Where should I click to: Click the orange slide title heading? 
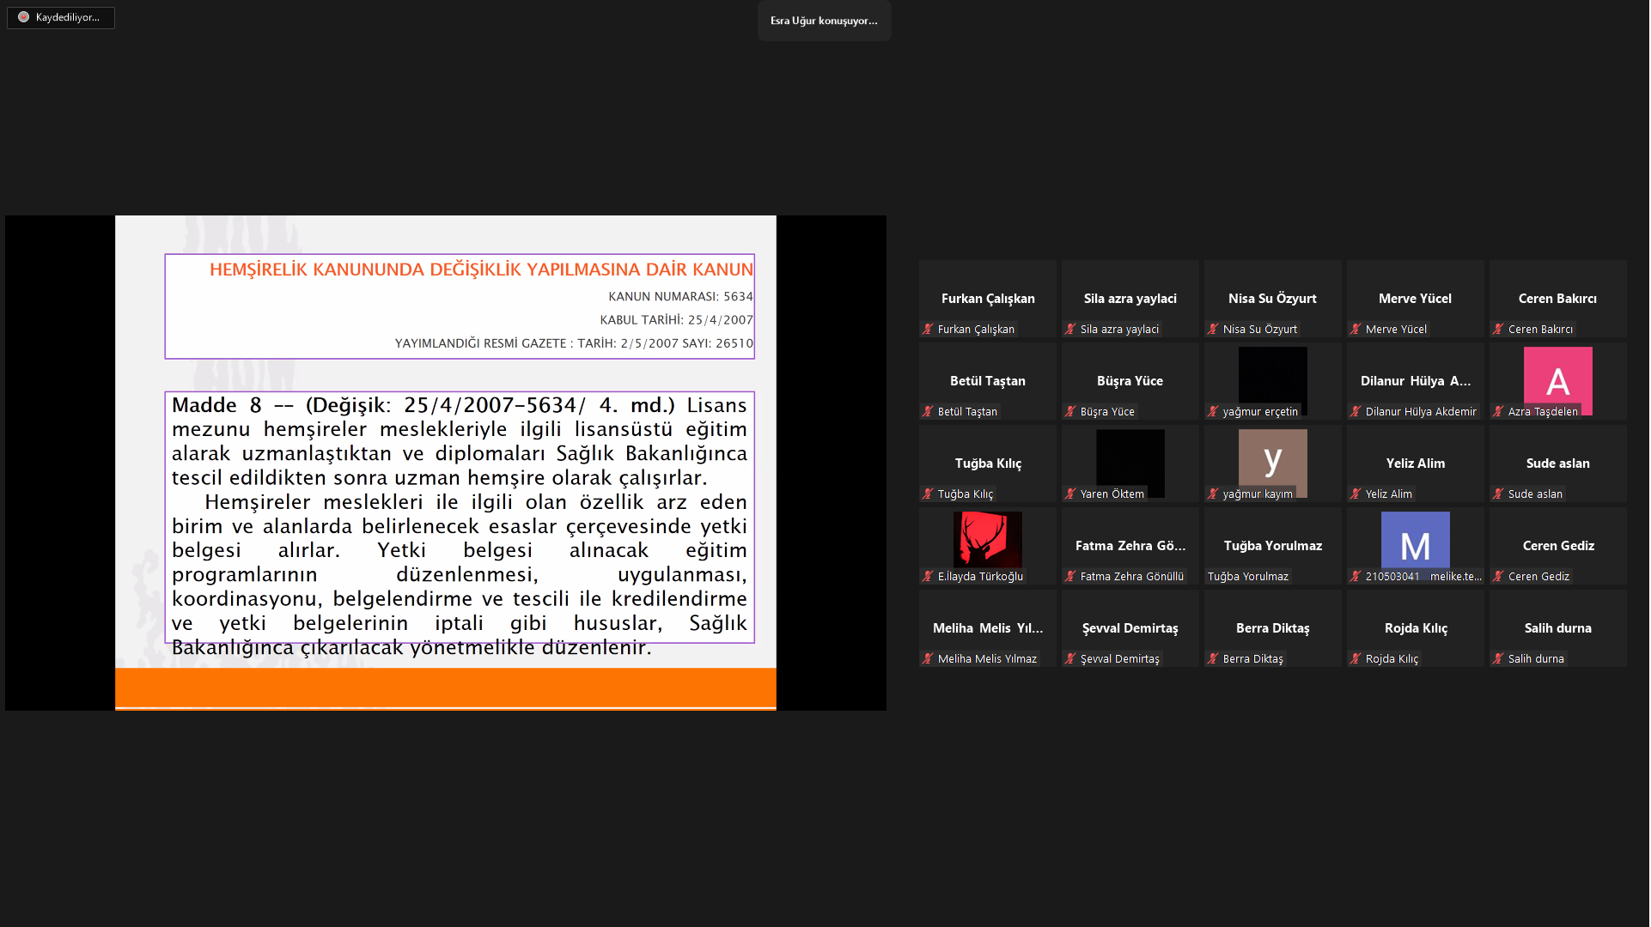tap(480, 270)
